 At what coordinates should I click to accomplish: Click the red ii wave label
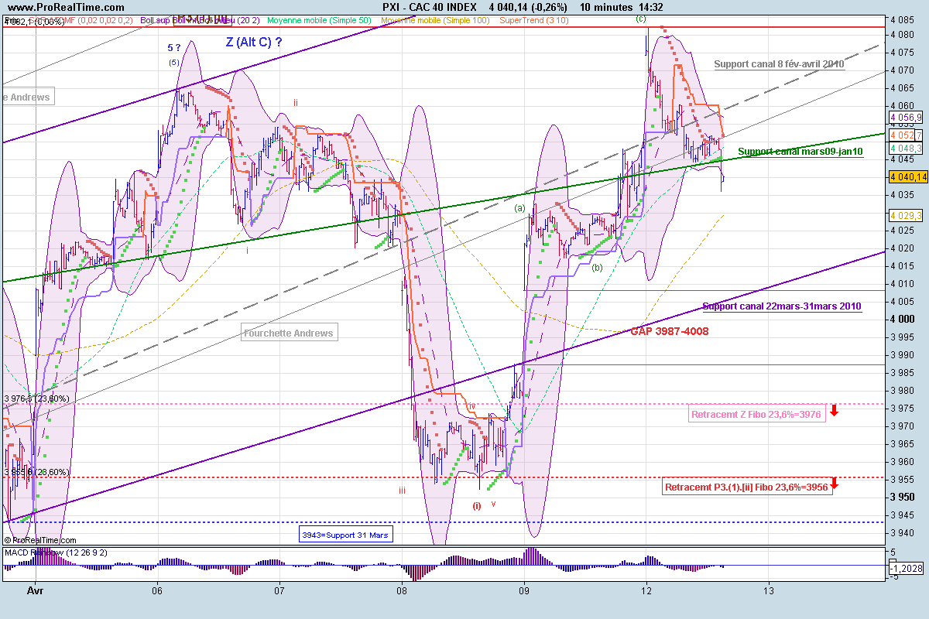click(x=294, y=102)
